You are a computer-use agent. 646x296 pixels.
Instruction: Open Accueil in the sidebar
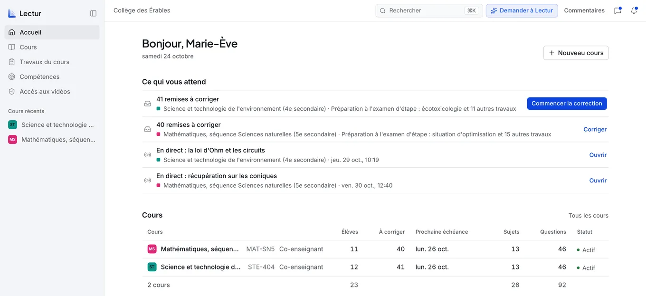click(x=52, y=32)
